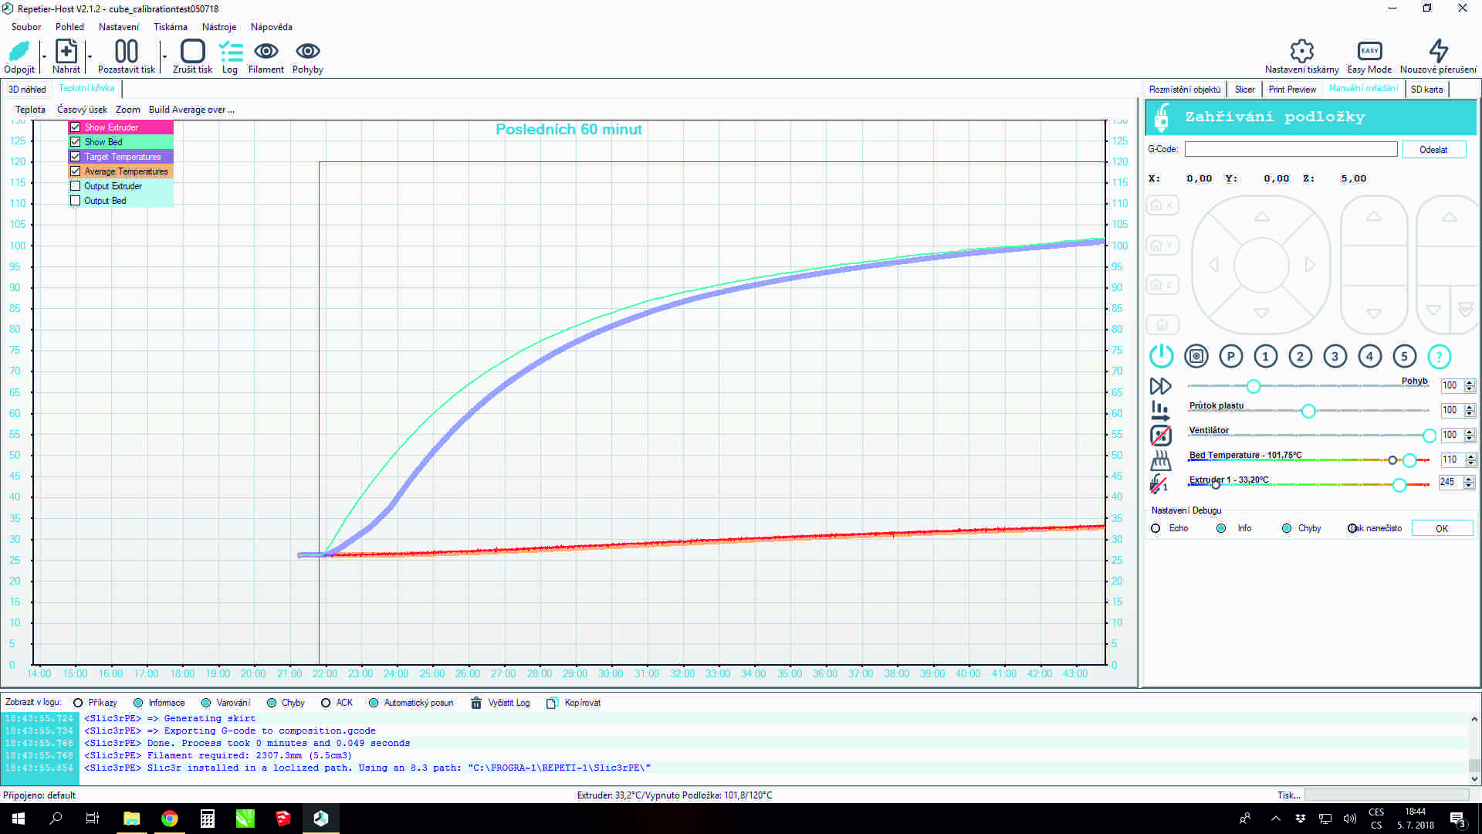The height and width of the screenshot is (834, 1482).
Task: Open the Nástroje menu
Action: click(x=219, y=27)
